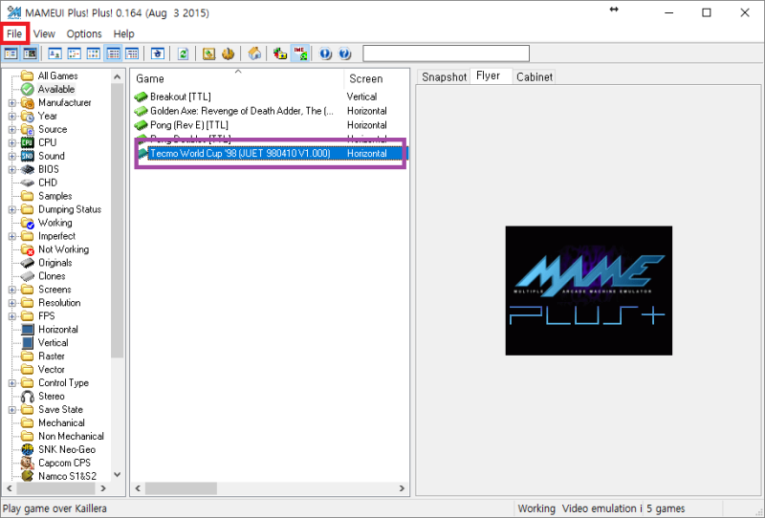This screenshot has height=518, width=765.
Task: Select the Capcom CPS folder
Action: pyautogui.click(x=64, y=463)
